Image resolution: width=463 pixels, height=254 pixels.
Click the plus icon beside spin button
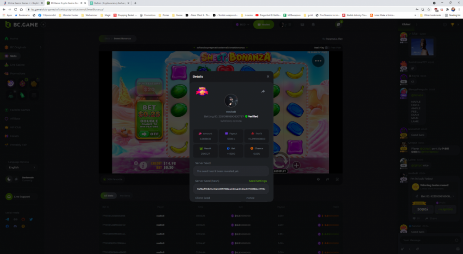pyautogui.click(x=296, y=165)
